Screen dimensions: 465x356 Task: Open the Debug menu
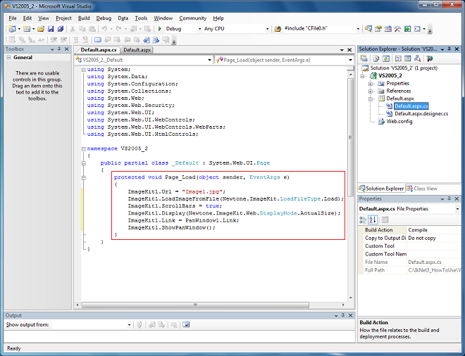click(104, 18)
